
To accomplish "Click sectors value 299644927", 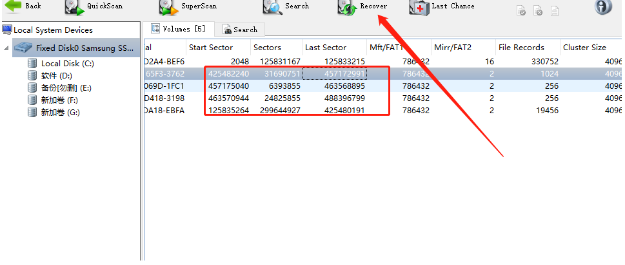I will pyautogui.click(x=280, y=111).
